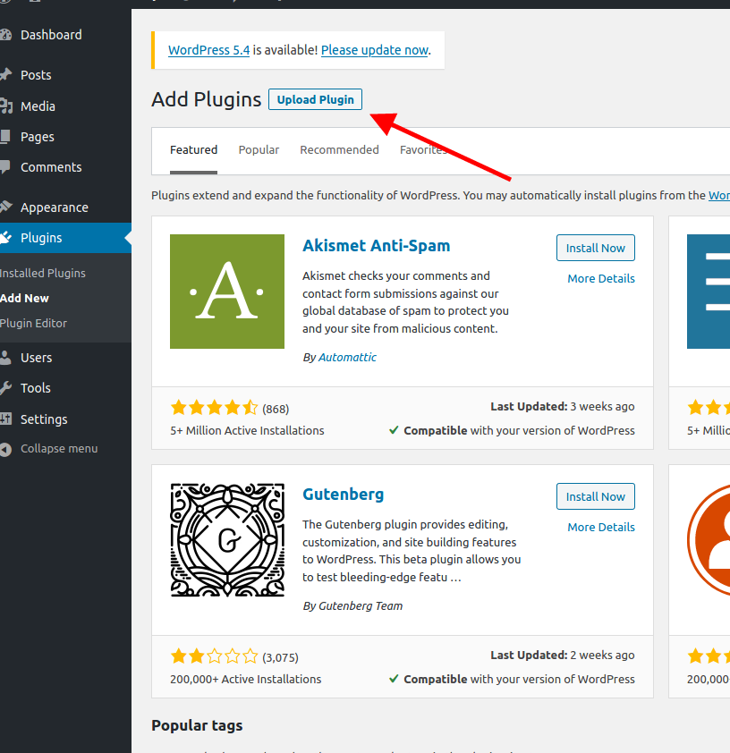This screenshot has height=753, width=730.
Task: Follow the WordPress 5.4 link
Action: 209,50
